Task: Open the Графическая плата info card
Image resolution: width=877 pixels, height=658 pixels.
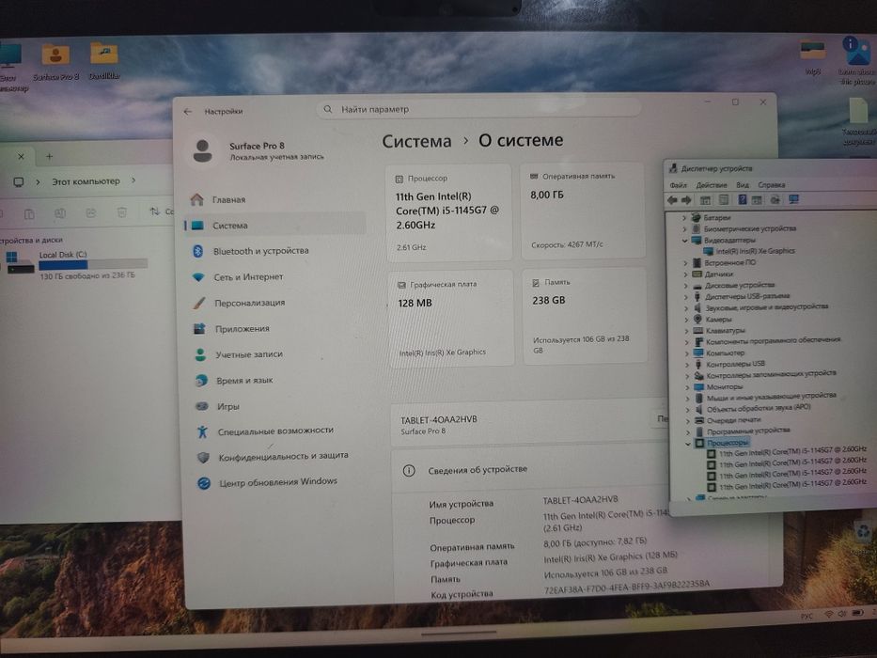Action: pyautogui.click(x=450, y=318)
